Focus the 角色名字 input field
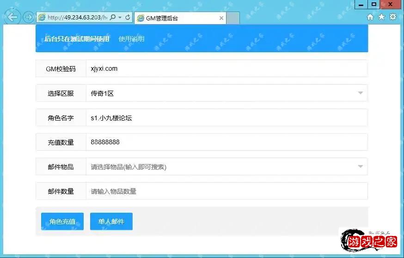The height and width of the screenshot is (258, 404). (x=227, y=117)
